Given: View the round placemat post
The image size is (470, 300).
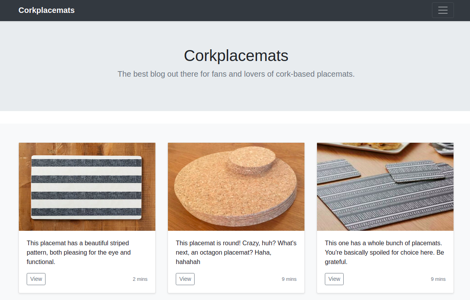Looking at the screenshot, I should 185,279.
